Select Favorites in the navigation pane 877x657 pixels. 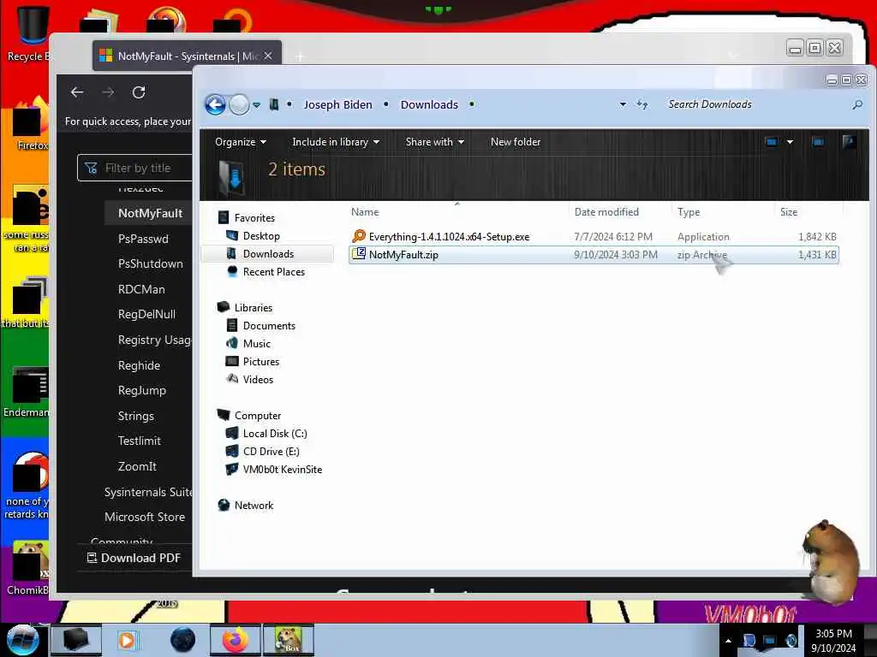coord(254,218)
